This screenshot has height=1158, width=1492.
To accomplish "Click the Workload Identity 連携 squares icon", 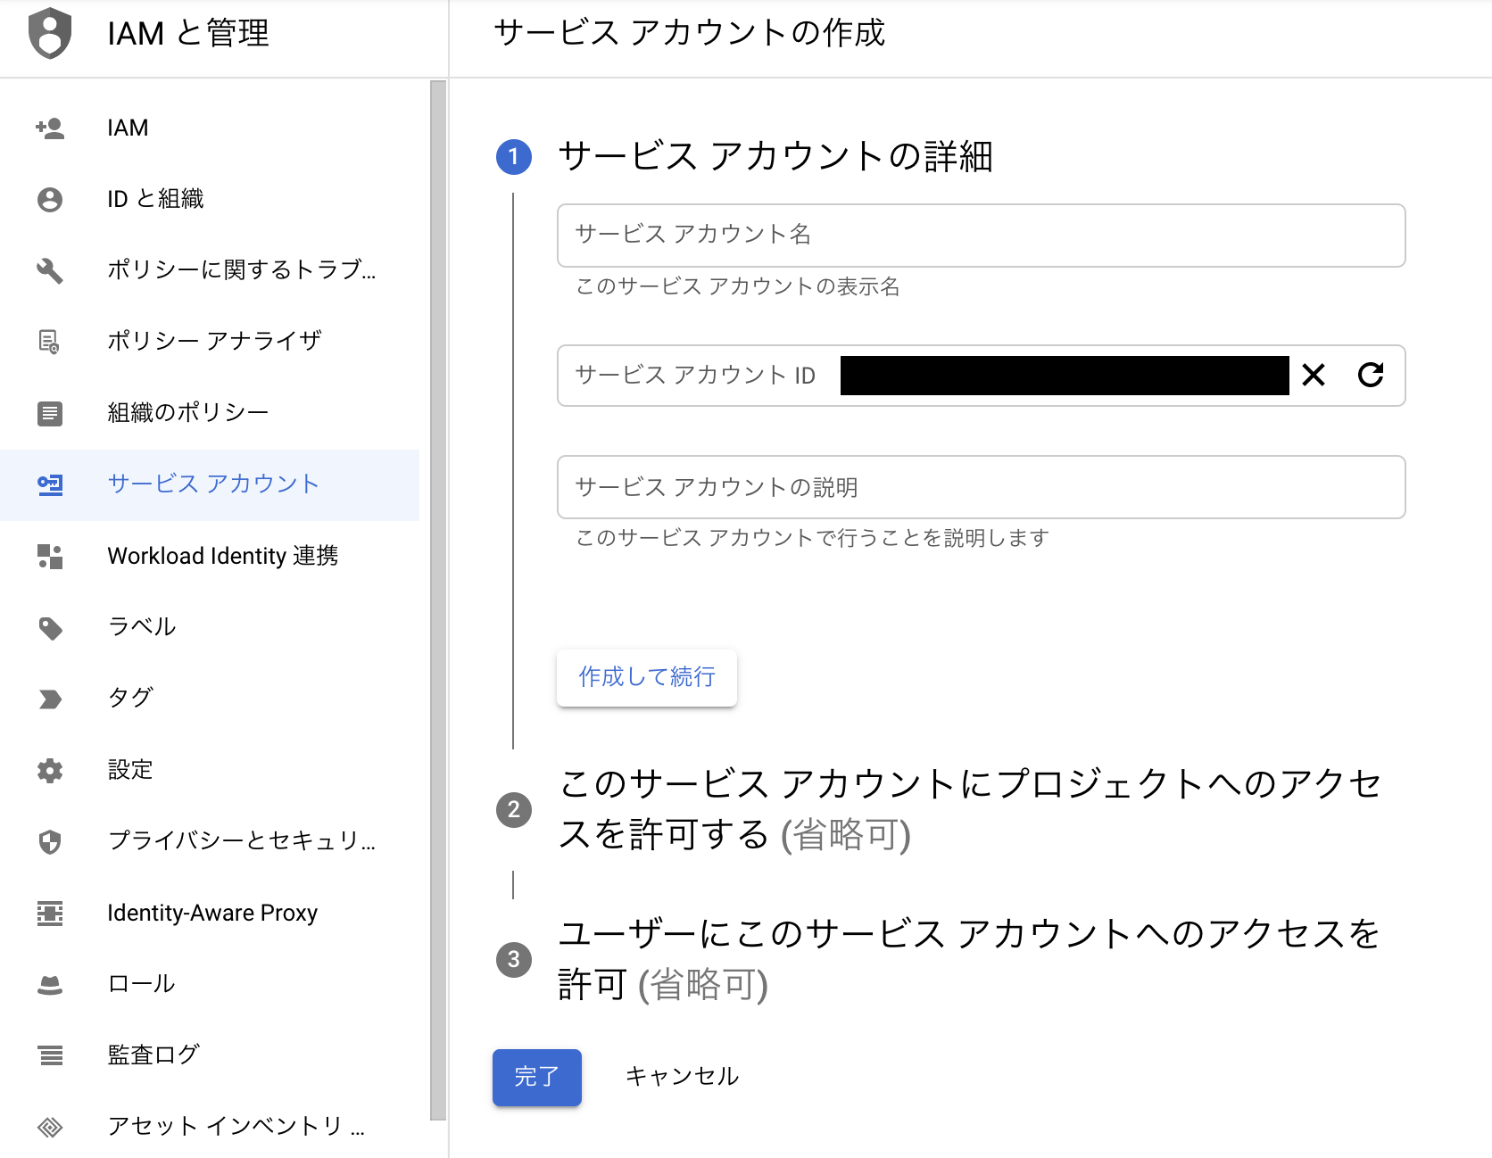I will click(50, 556).
